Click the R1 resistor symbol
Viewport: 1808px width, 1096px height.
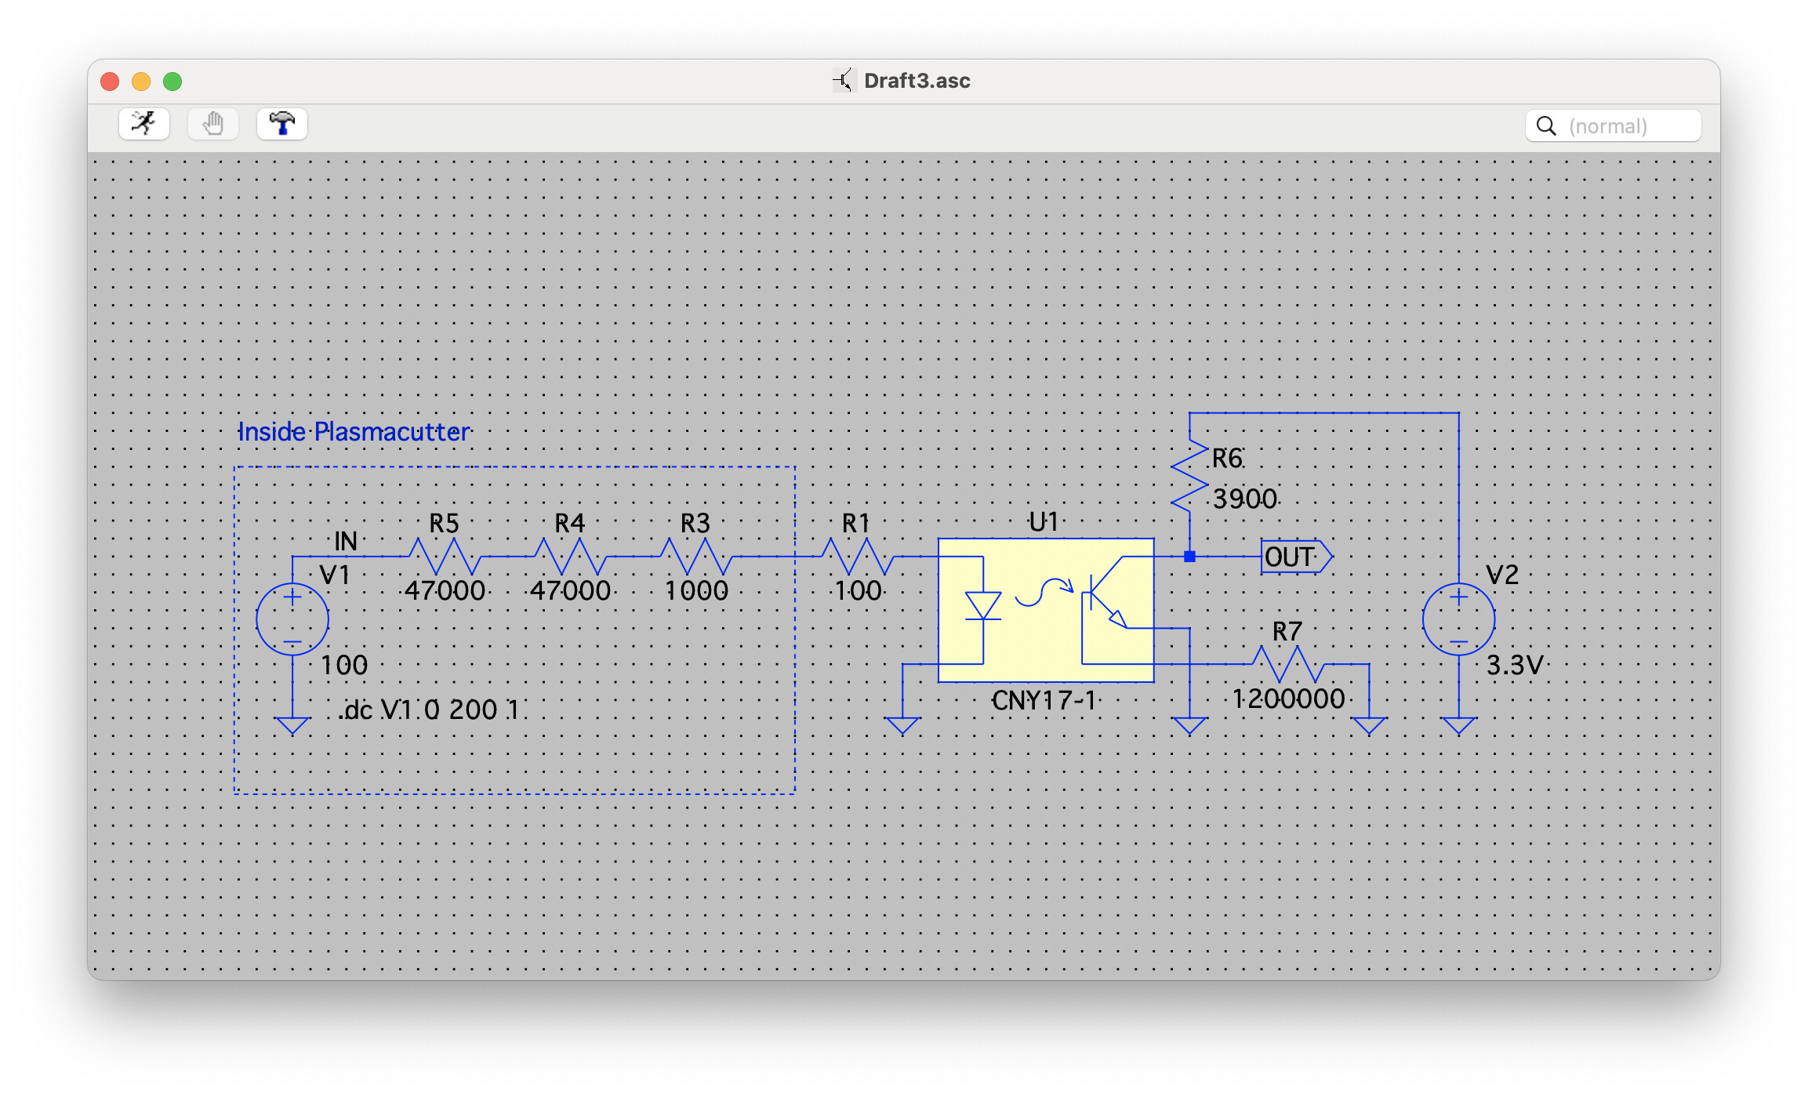(858, 557)
